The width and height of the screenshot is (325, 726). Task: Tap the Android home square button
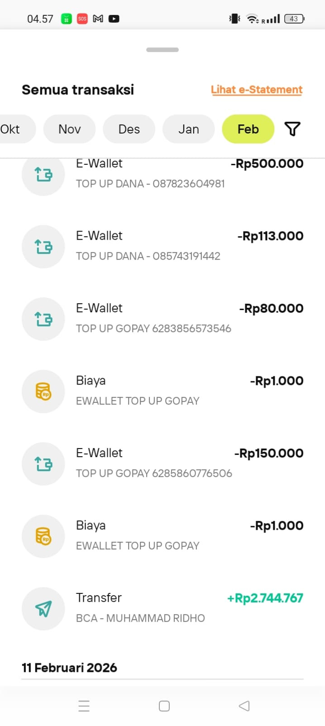point(164,706)
